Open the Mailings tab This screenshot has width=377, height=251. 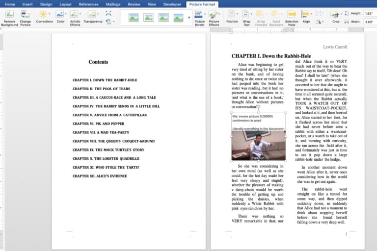tap(113, 4)
